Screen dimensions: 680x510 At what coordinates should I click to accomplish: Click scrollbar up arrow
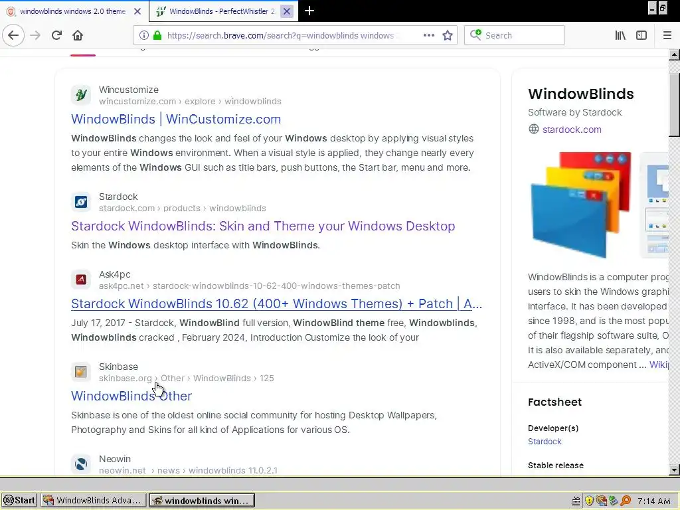[674, 55]
